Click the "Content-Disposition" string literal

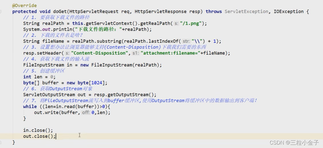(100, 53)
